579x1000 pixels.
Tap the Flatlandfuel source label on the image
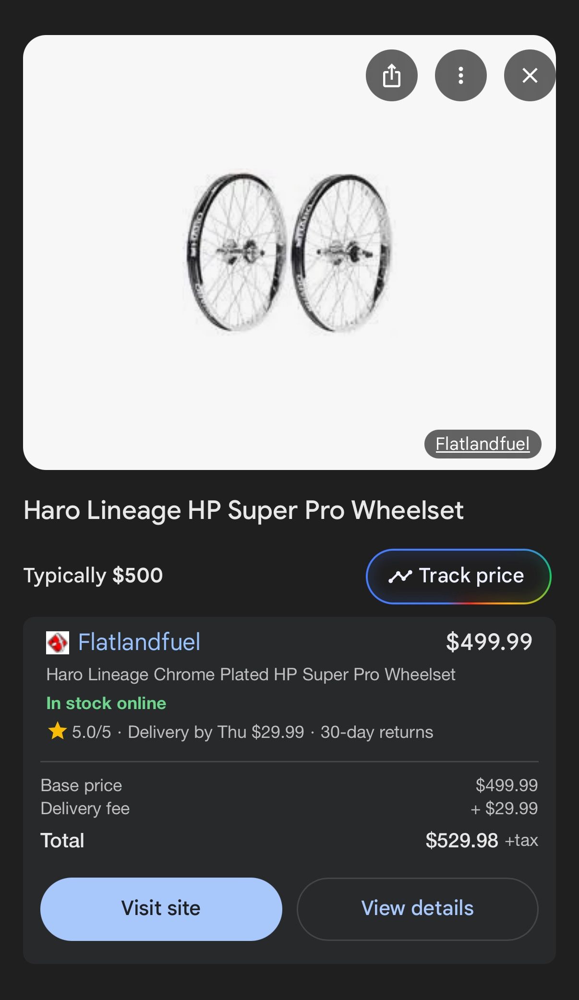point(482,444)
